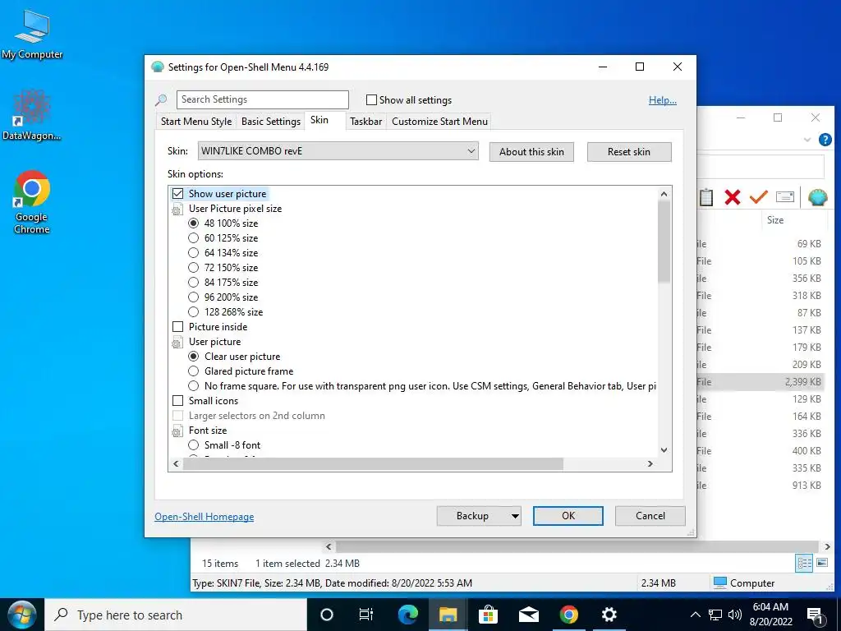Select the 2,399 KB file row in Explorer
Image resolution: width=841 pixels, height=631 pixels.
tap(761, 382)
